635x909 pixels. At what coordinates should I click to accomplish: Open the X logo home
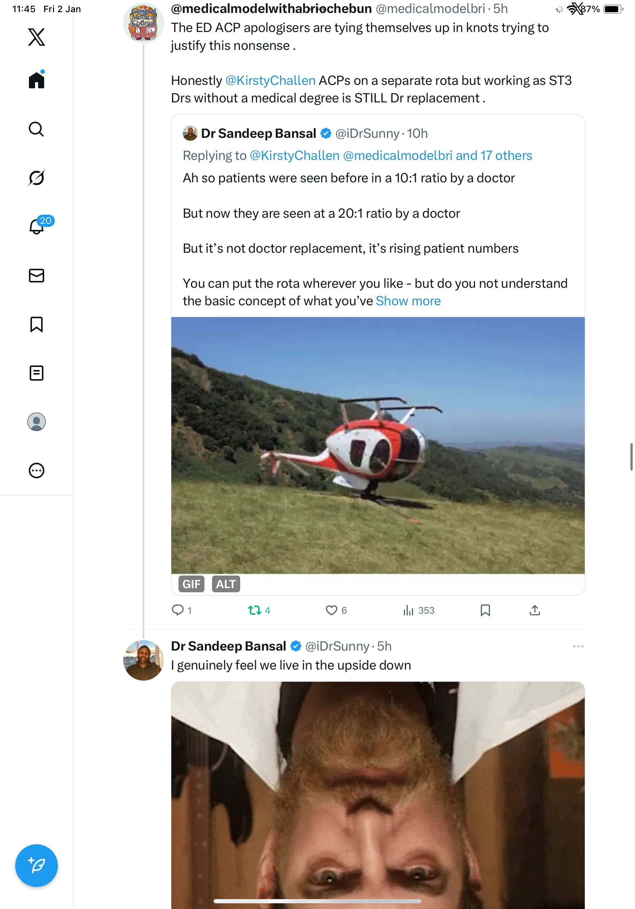(x=37, y=37)
